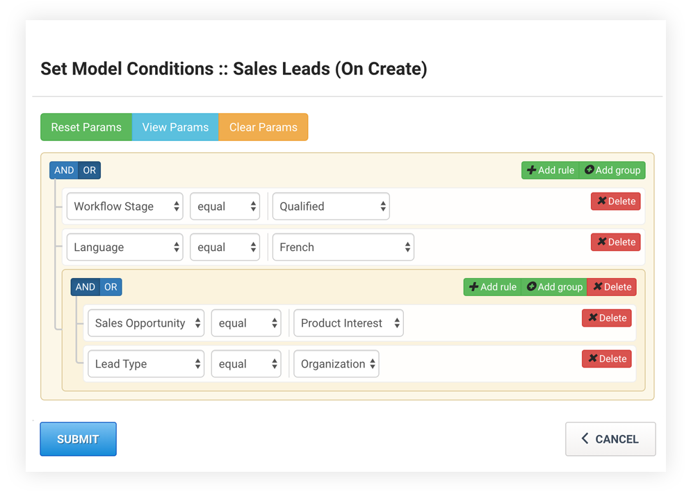Remove the Lead Type rule
This screenshot has height=492, width=691.
[x=607, y=359]
